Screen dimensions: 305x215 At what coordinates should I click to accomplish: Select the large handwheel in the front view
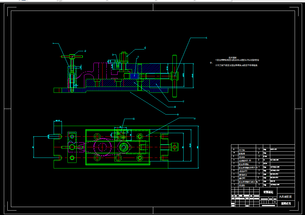[x=175, y=76]
